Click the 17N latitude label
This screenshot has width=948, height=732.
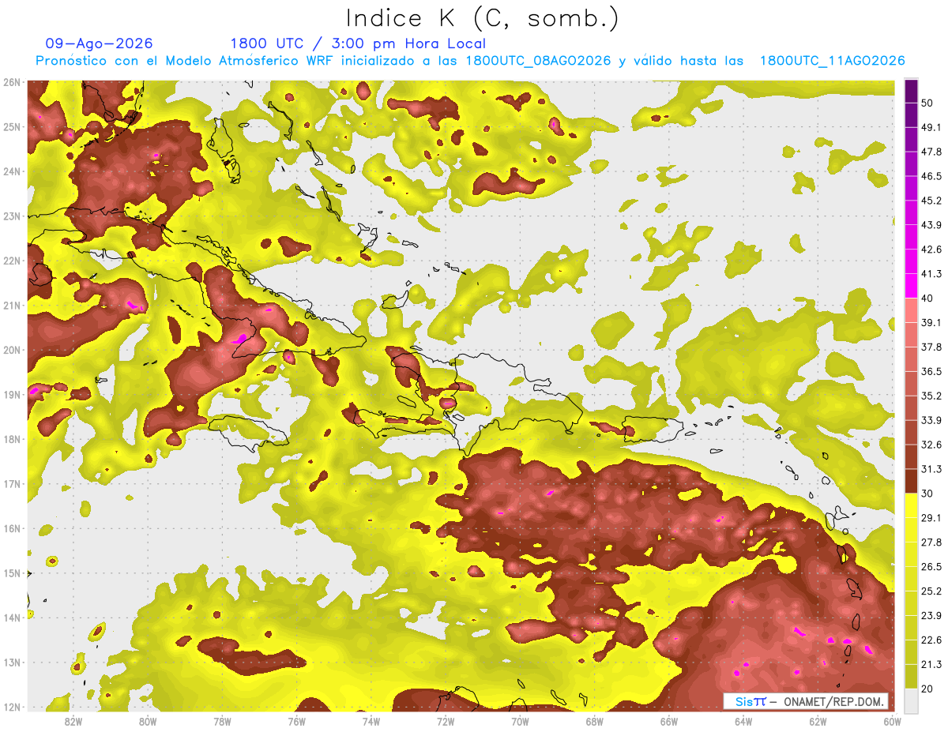click(x=12, y=483)
